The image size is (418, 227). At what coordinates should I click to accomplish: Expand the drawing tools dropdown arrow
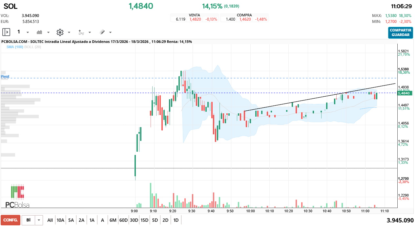click(x=110, y=32)
